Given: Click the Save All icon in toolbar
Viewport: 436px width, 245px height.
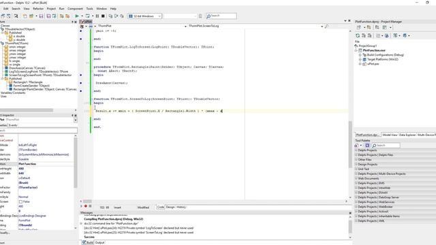Looking at the screenshot, I should [x=48, y=16].
